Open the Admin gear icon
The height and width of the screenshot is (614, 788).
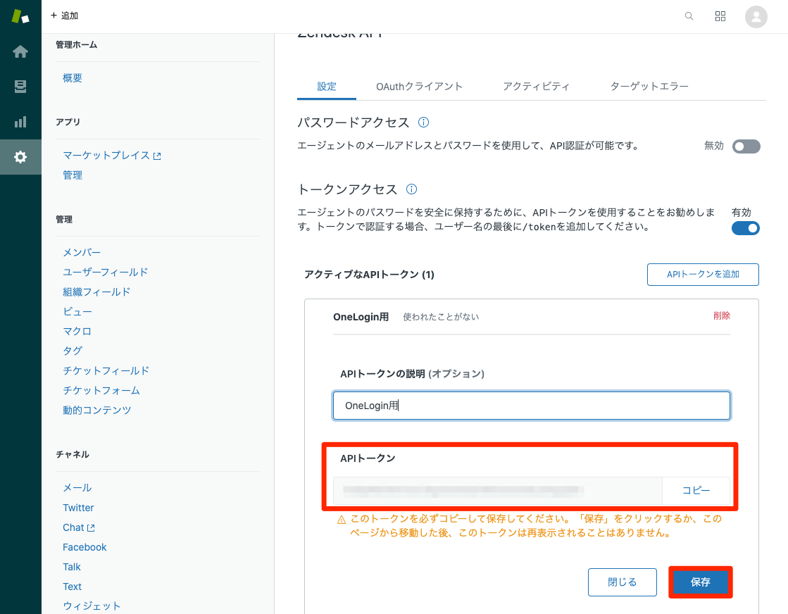pyautogui.click(x=20, y=157)
